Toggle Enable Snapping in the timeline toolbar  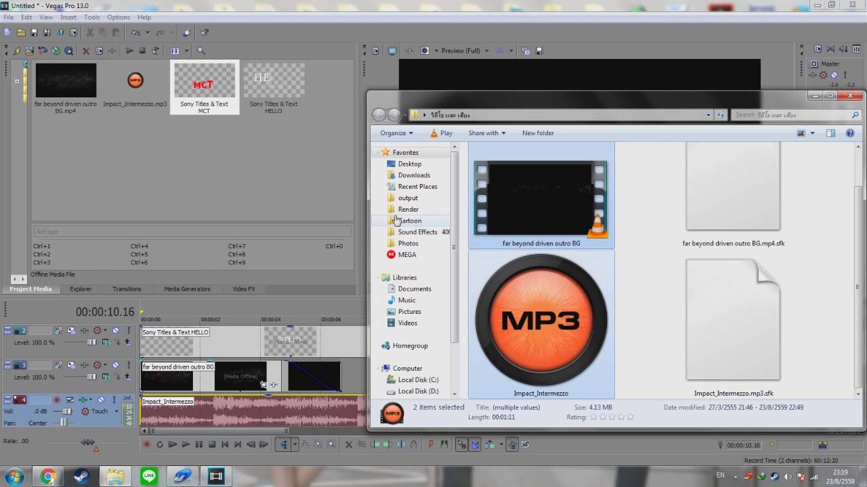click(461, 444)
